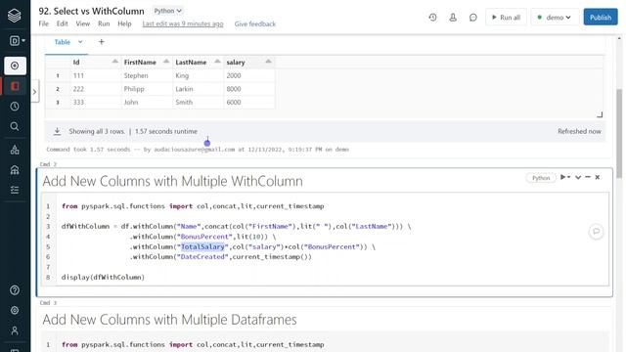Image resolution: width=626 pixels, height=352 pixels.
Task: Click the Cmd 2 Python language badge
Action: pyautogui.click(x=541, y=178)
